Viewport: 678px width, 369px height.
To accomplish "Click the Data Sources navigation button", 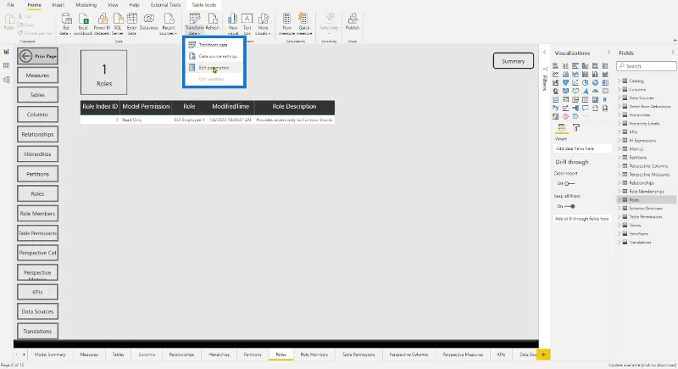I will point(37,311).
